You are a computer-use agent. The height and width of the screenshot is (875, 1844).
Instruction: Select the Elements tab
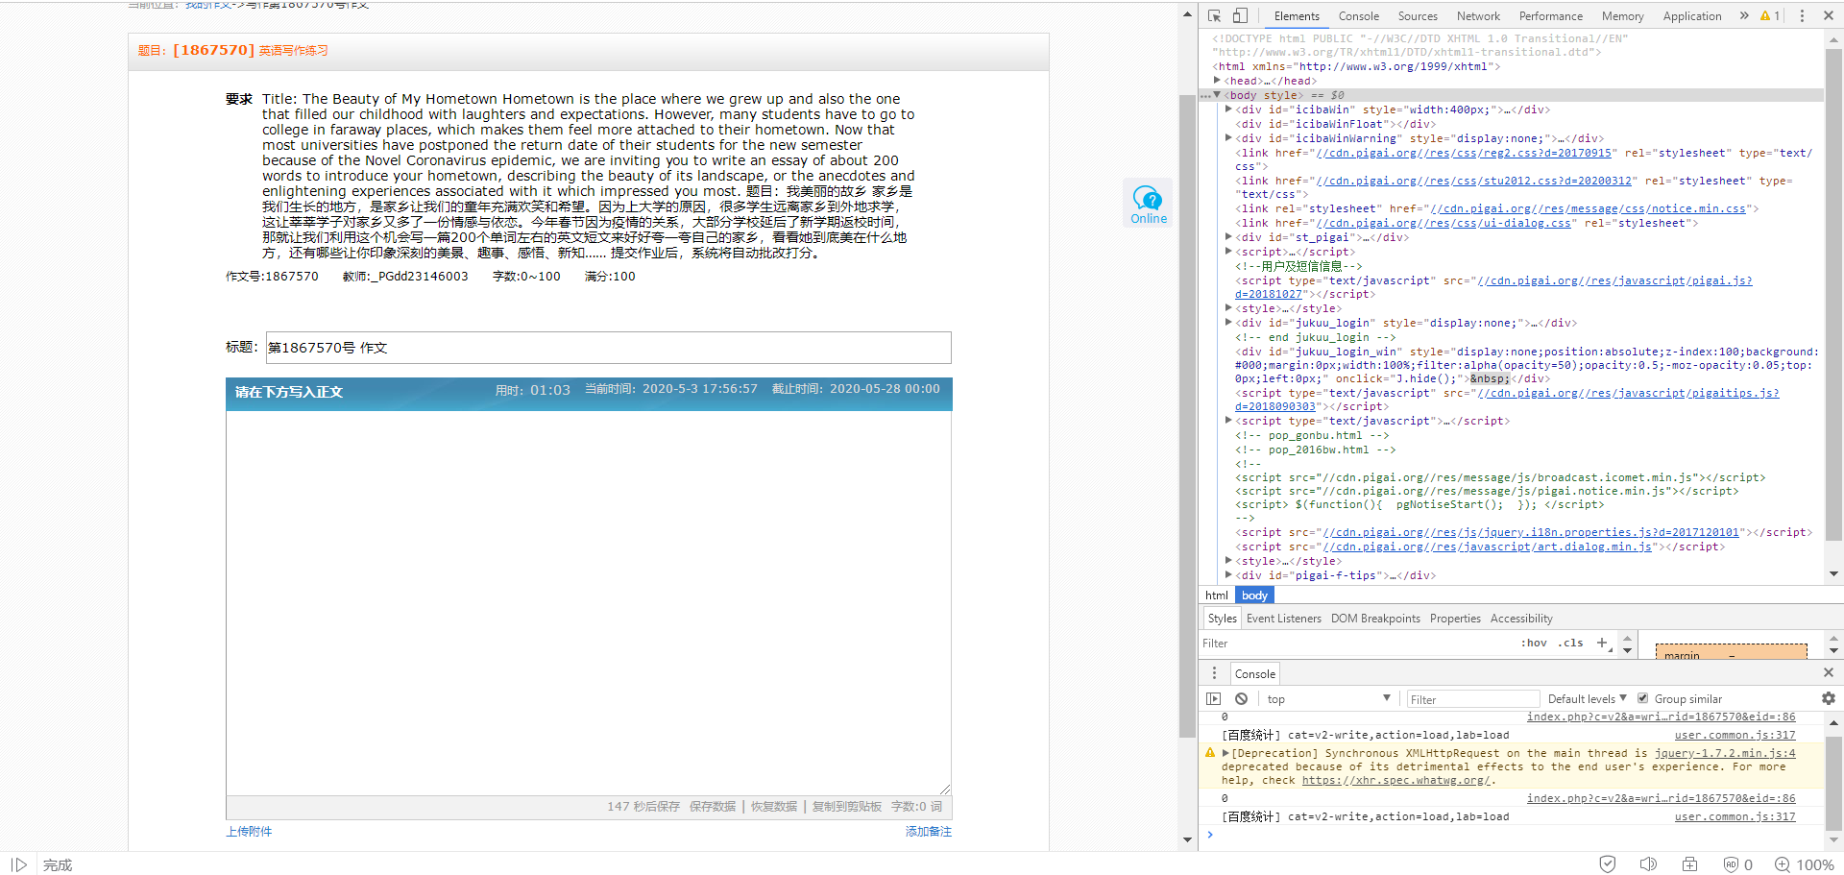tap(1297, 15)
